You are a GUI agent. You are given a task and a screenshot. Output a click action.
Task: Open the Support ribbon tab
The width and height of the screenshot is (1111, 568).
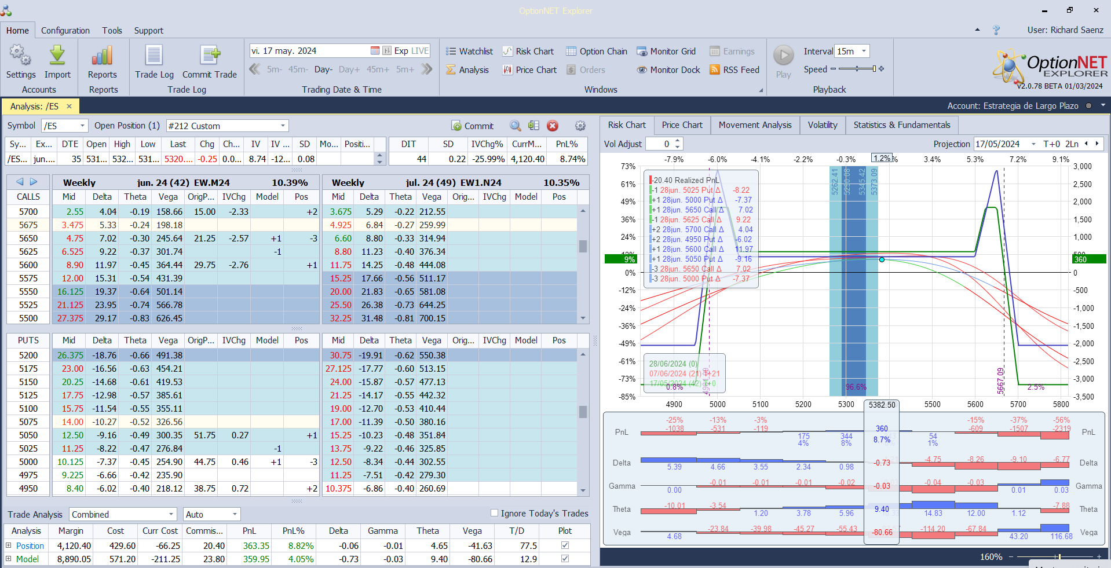pos(149,30)
